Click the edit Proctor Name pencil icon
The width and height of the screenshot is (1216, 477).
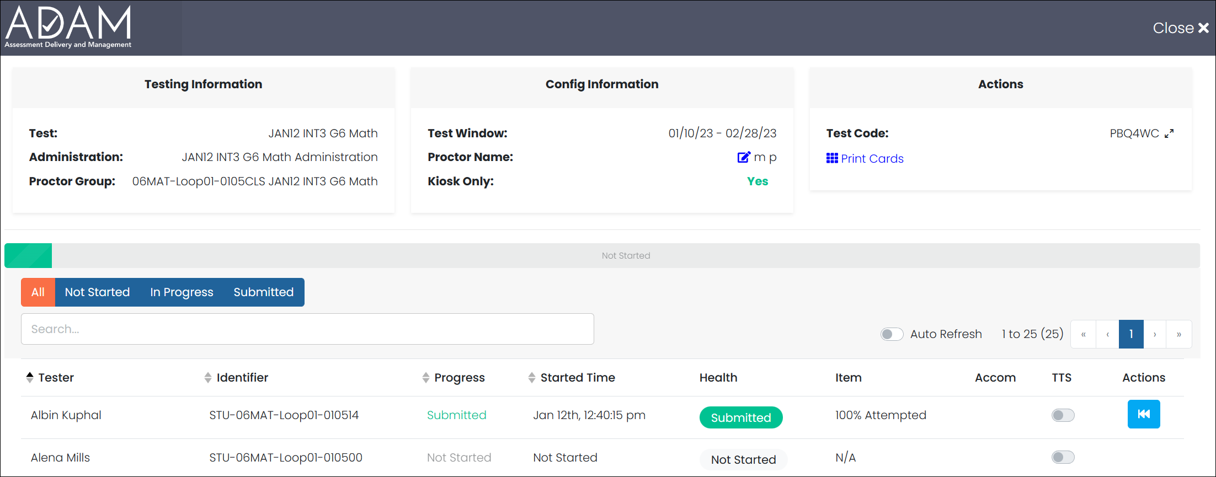(x=743, y=157)
